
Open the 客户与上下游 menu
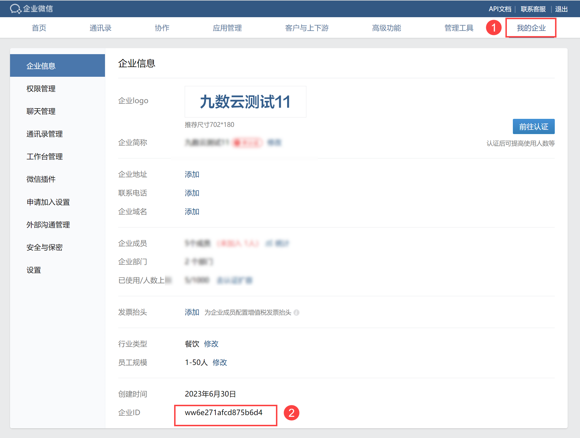click(x=307, y=28)
